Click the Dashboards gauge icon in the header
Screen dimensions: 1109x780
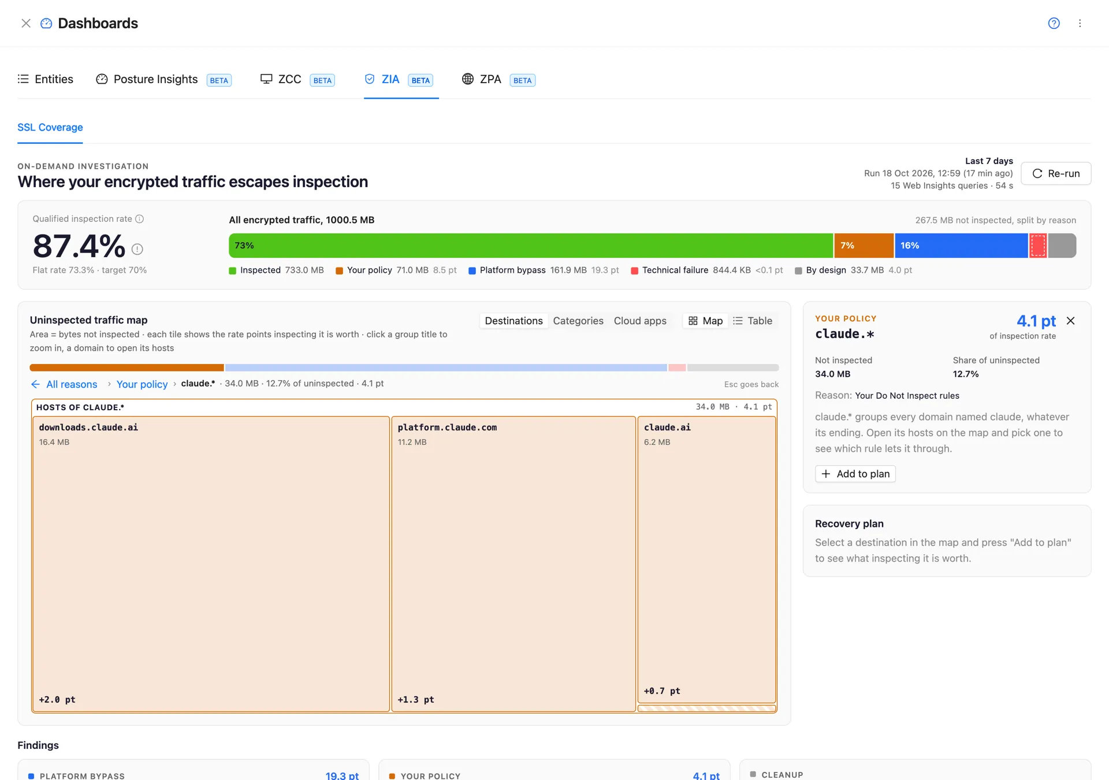(46, 23)
